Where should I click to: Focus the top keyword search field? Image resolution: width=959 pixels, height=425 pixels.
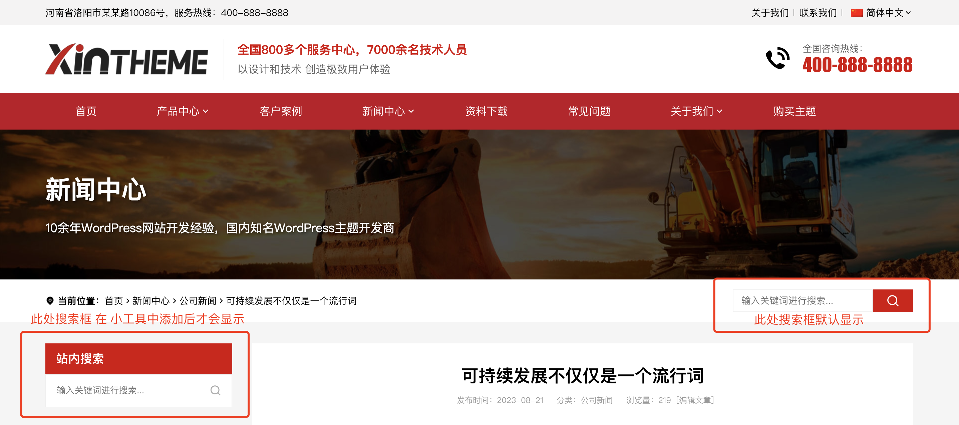click(x=803, y=300)
